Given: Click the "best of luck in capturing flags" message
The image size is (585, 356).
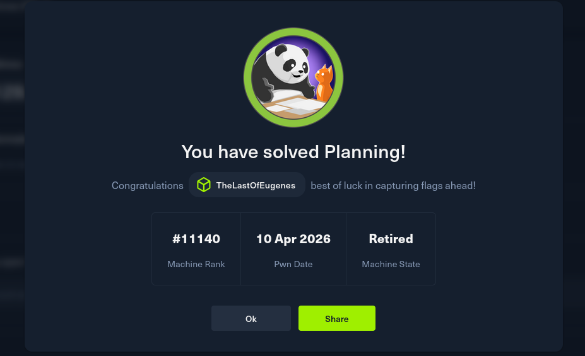Looking at the screenshot, I should [393, 185].
